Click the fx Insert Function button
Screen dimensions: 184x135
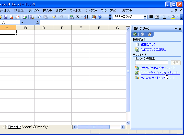pos(38,22)
